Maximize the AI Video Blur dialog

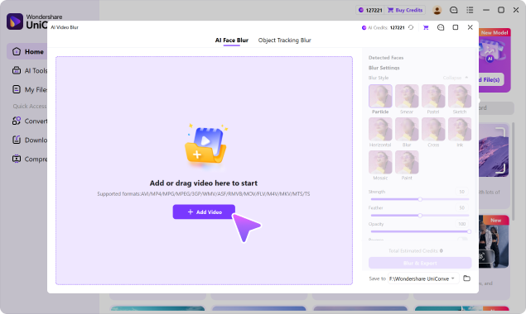click(456, 27)
